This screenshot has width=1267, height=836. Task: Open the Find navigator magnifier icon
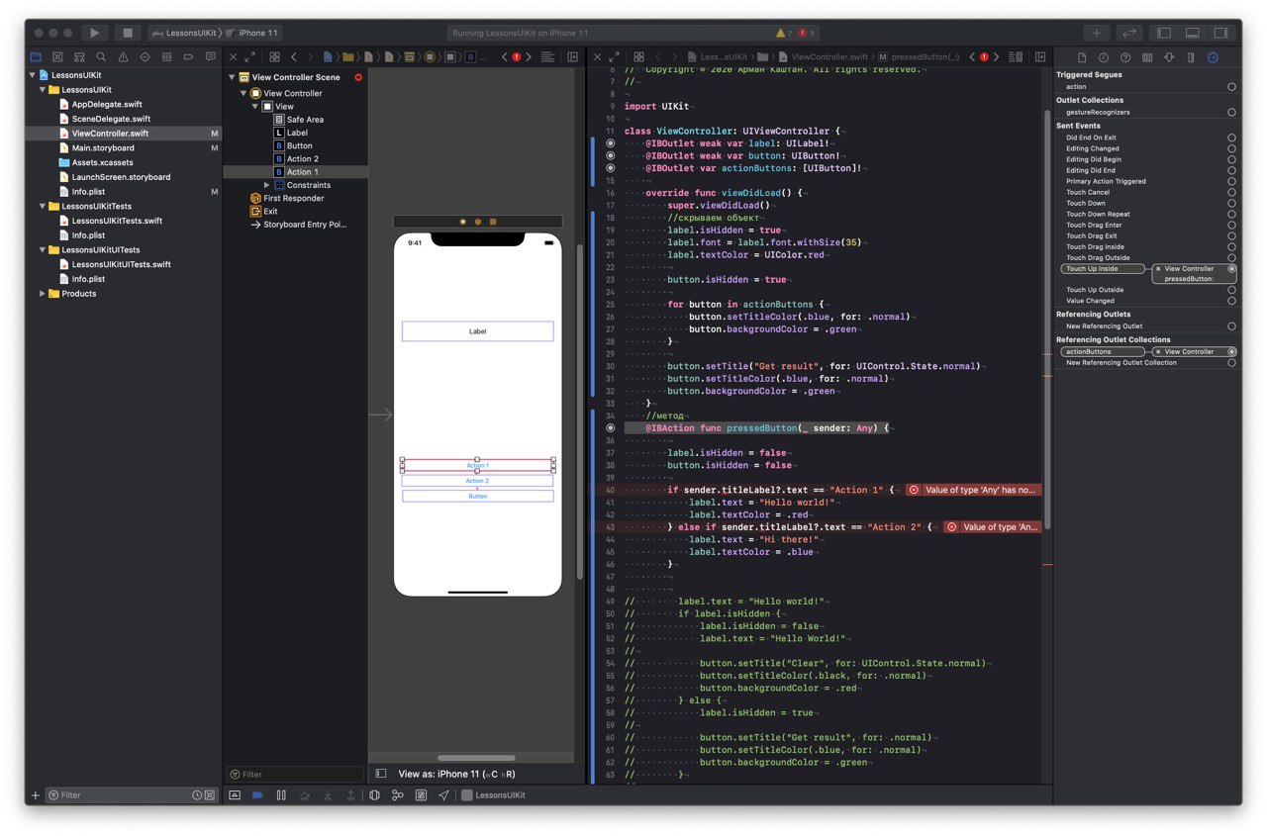click(101, 57)
